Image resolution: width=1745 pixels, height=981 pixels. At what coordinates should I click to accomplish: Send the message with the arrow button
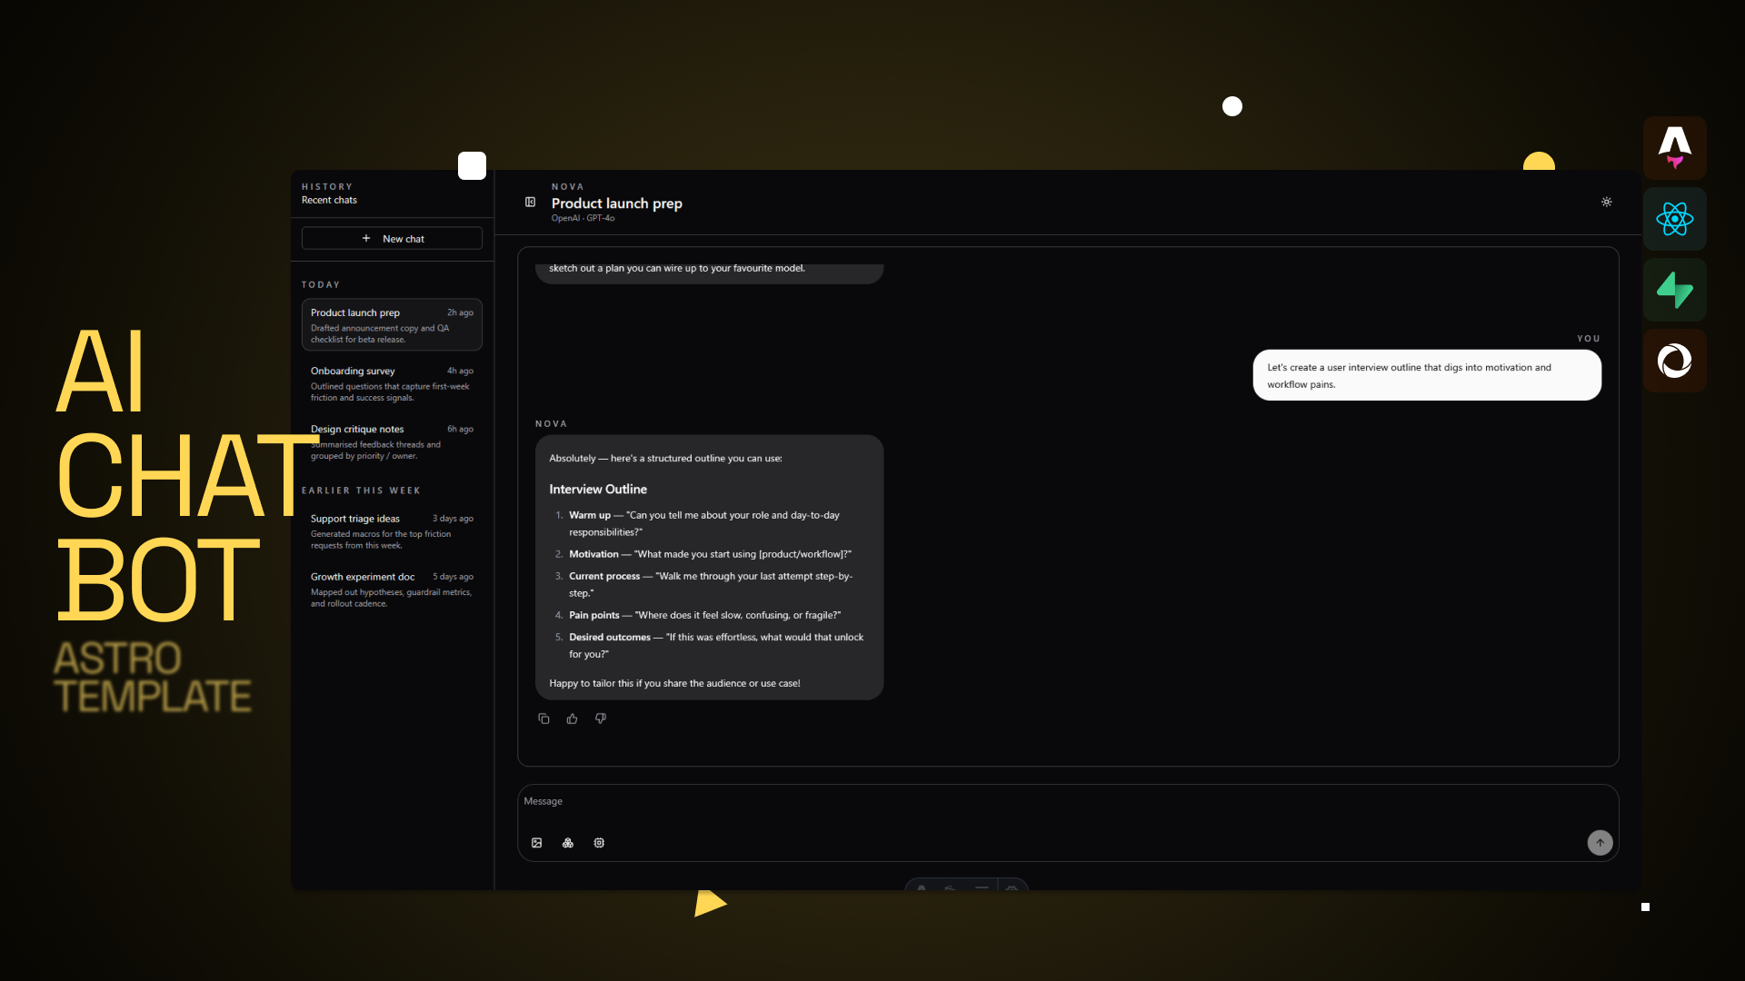pos(1600,843)
